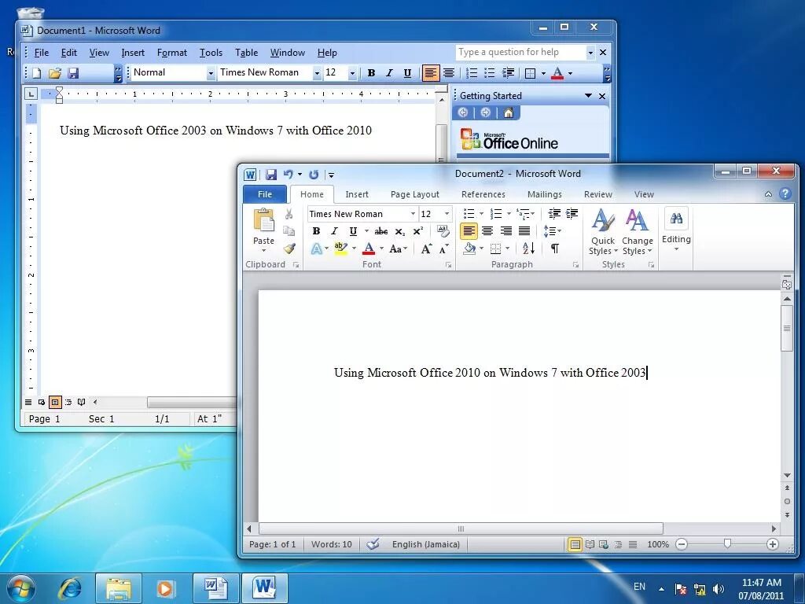Toggle Underline in Word 2003 formatting toolbar
Viewport: 805px width, 604px height.
pyautogui.click(x=407, y=73)
